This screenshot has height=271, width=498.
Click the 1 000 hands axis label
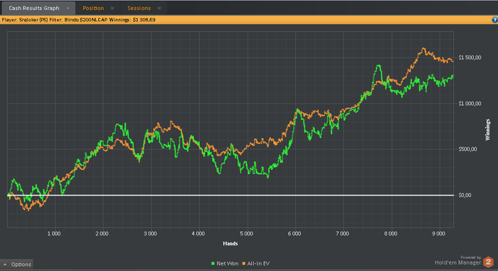click(54, 233)
